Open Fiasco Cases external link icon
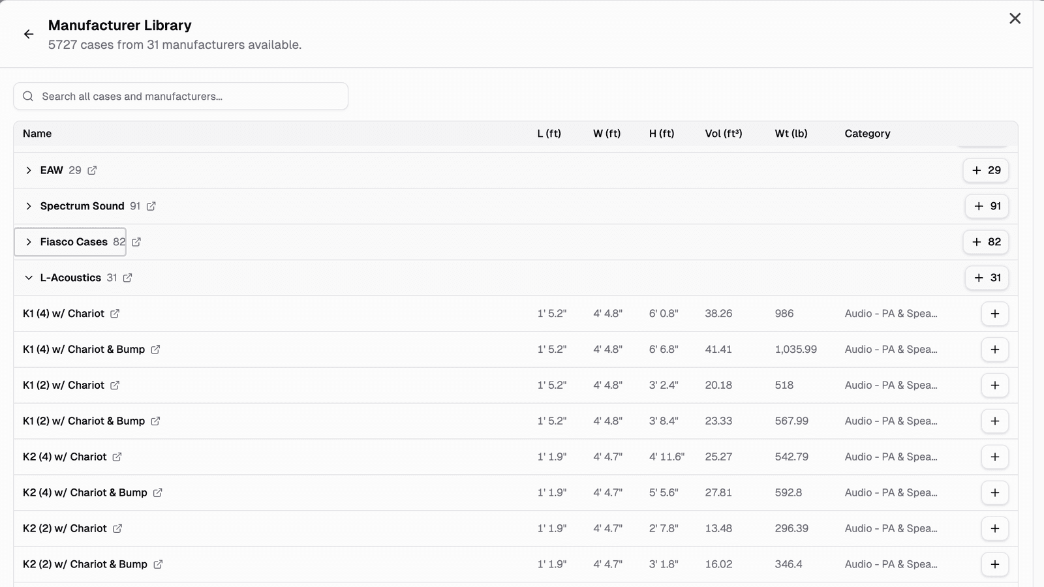This screenshot has height=587, width=1044. [136, 242]
